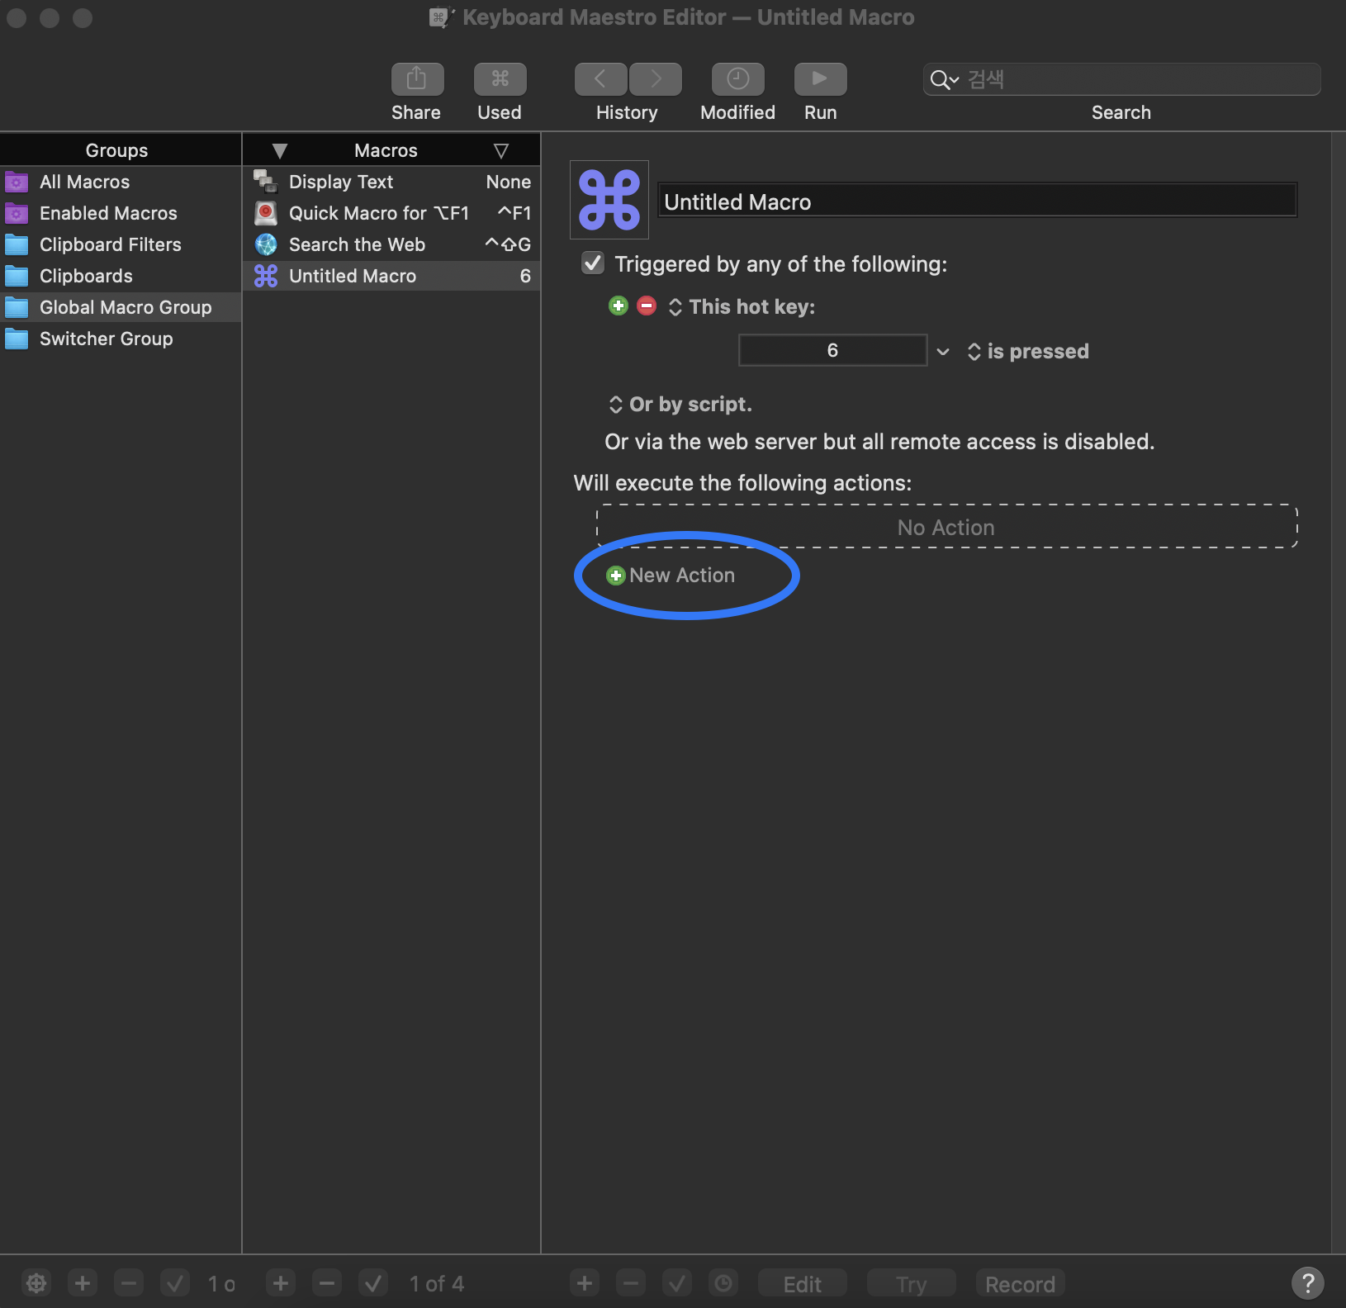This screenshot has height=1308, width=1346.
Task: Delete the macro with the minus button
Action: point(327,1283)
